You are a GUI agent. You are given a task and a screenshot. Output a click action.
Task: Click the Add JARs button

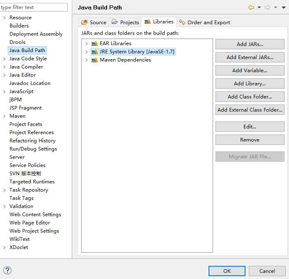tap(250, 44)
